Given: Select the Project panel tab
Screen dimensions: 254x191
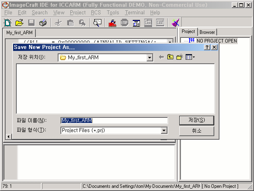Looking at the screenshot, I should coord(188,31).
